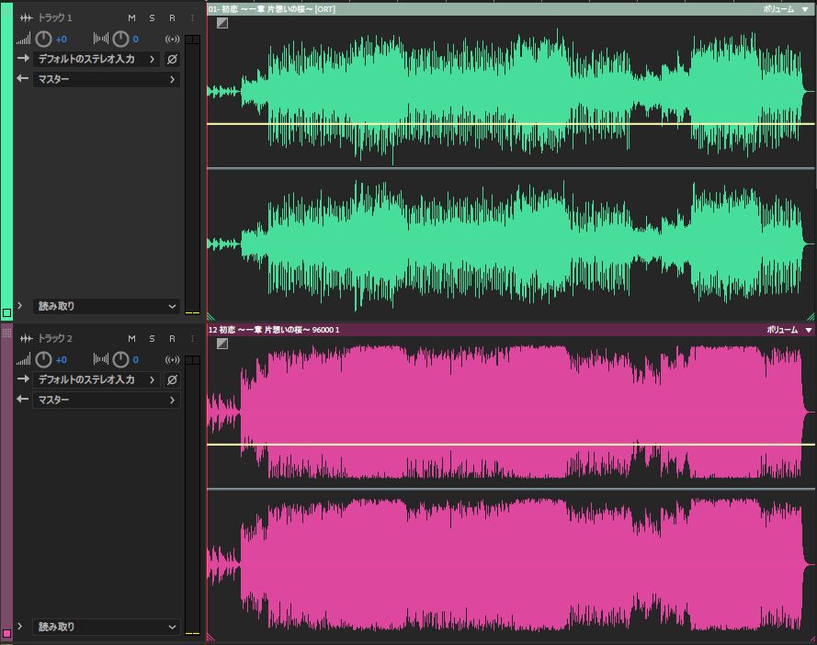
Task: Click Track 1 stereo pan icon
Action: 101,39
